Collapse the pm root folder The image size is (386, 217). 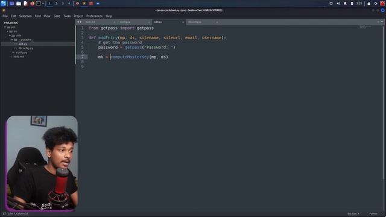[x=5, y=27]
